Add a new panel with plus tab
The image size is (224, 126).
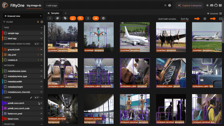66,13
